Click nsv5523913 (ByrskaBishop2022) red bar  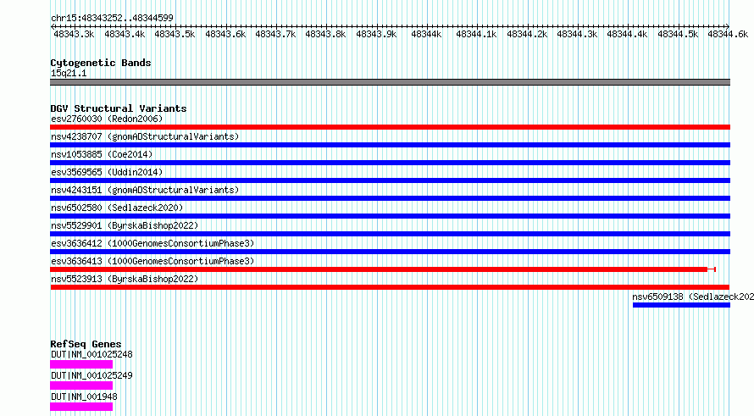[390, 287]
